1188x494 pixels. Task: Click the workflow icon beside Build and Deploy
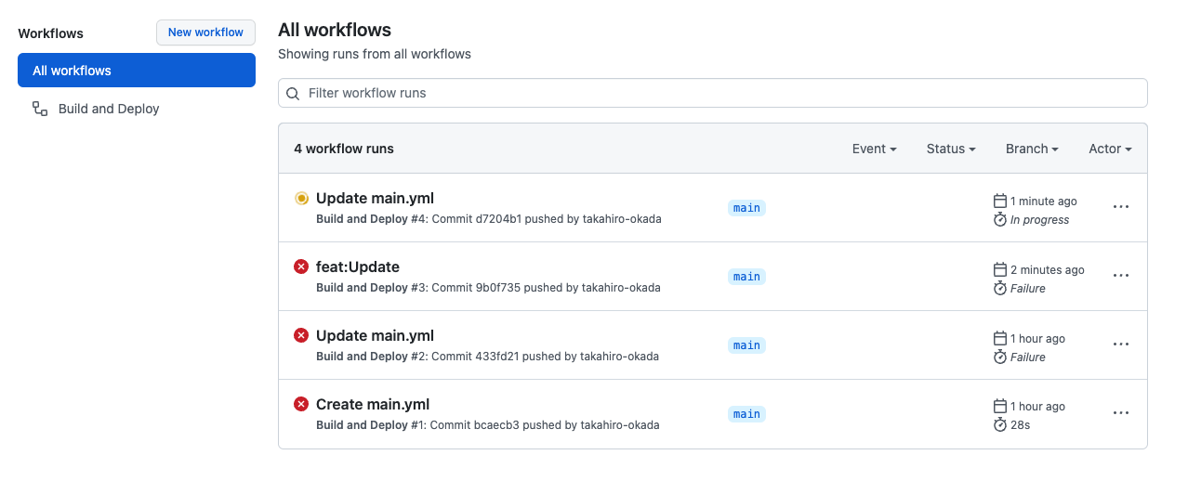(40, 109)
